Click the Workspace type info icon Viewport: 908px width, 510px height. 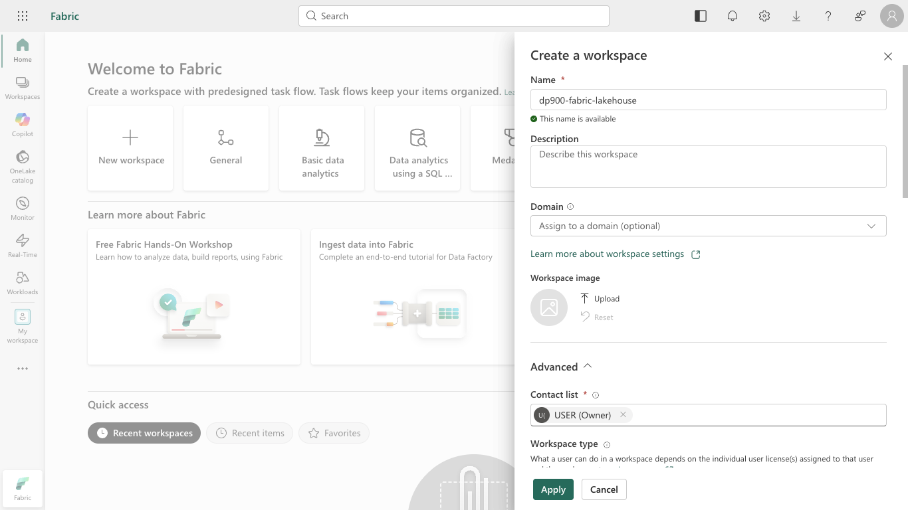pos(607,444)
